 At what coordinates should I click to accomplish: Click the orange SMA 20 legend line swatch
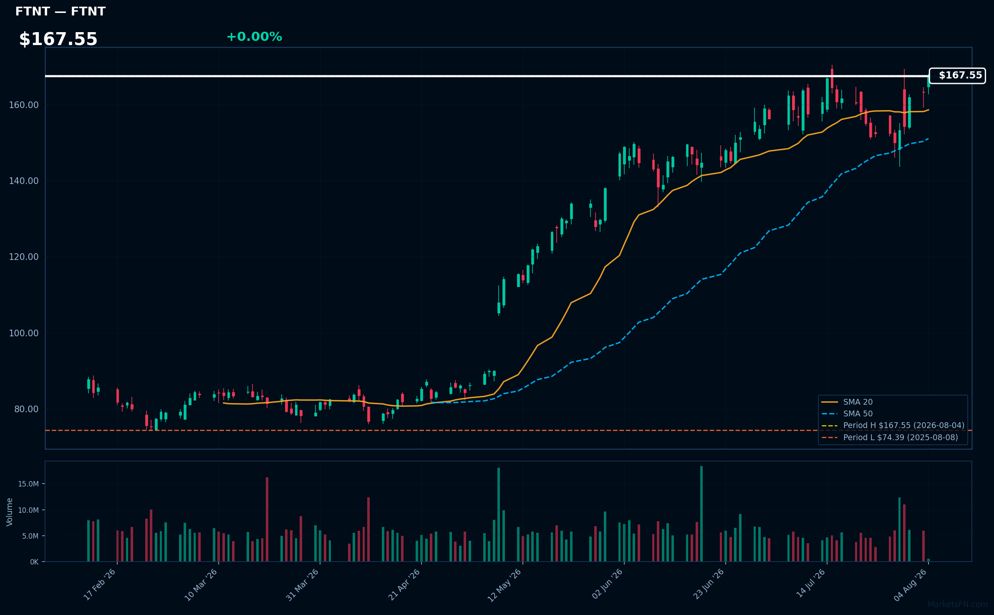click(830, 402)
